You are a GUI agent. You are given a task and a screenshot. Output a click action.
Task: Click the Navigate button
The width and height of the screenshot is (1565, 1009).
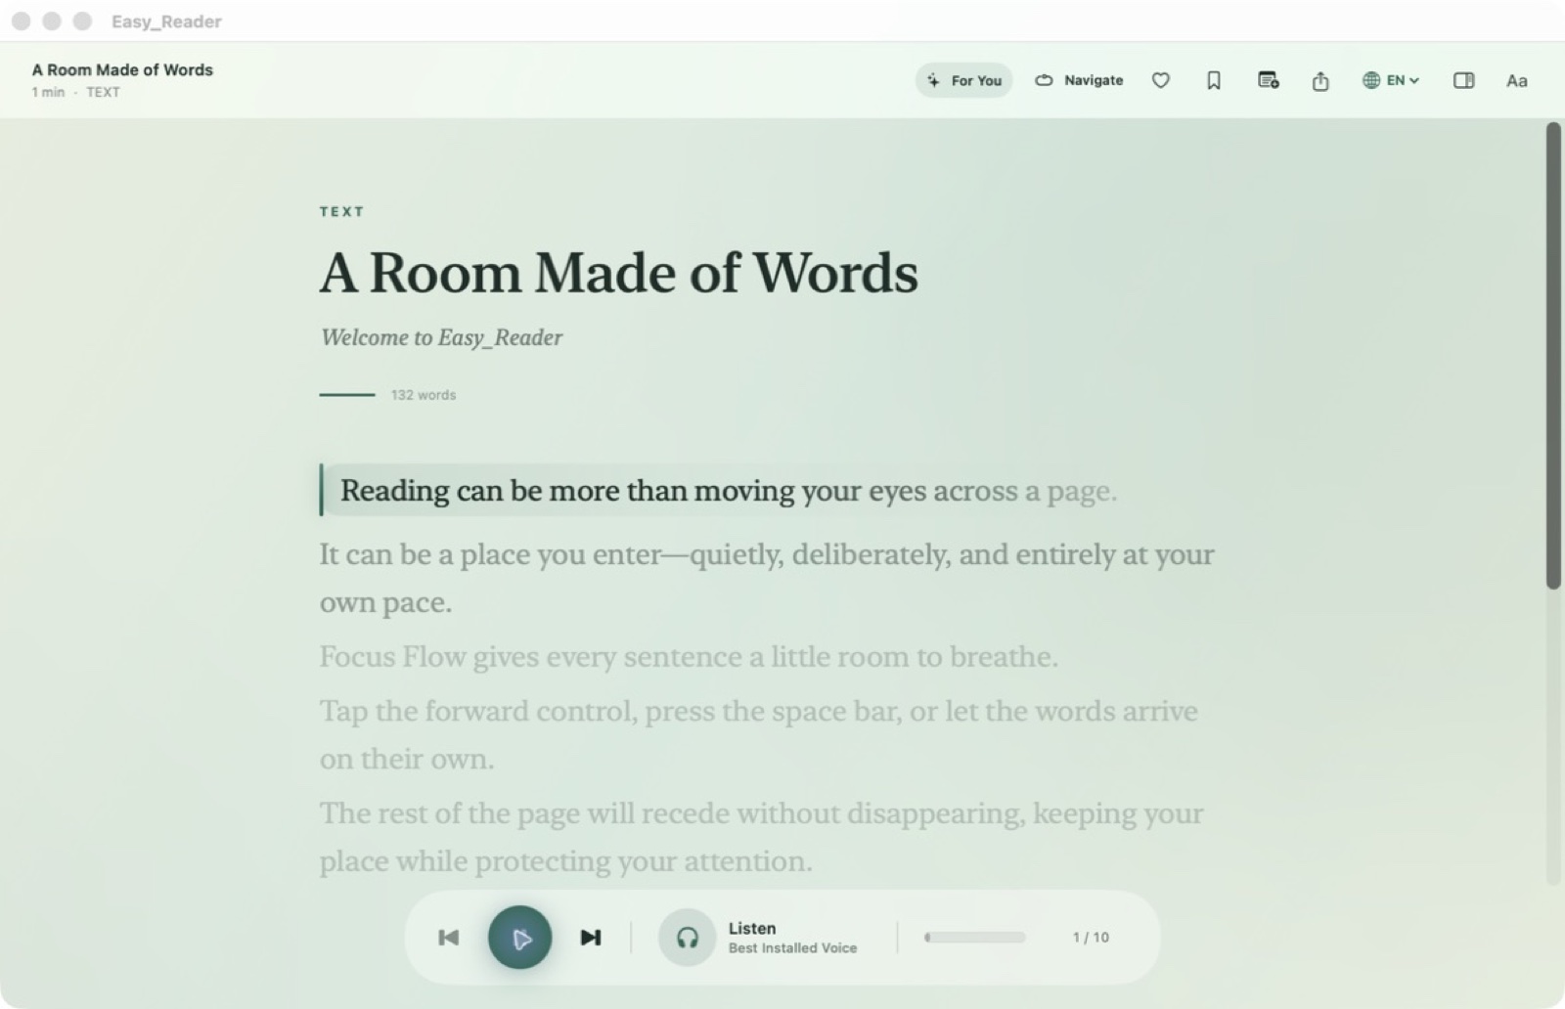pyautogui.click(x=1079, y=80)
